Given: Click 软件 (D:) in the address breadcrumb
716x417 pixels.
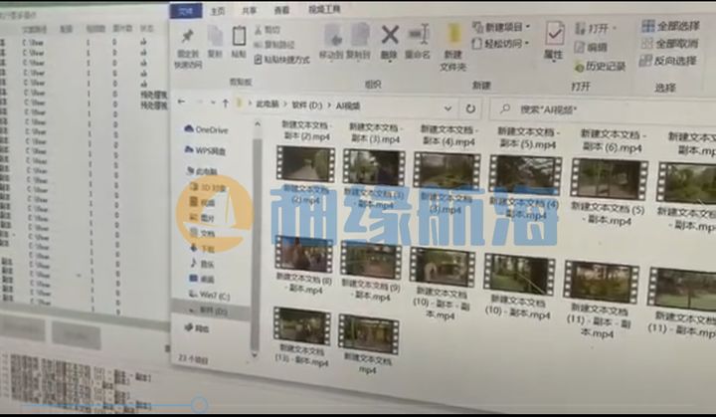Looking at the screenshot, I should pos(307,105).
